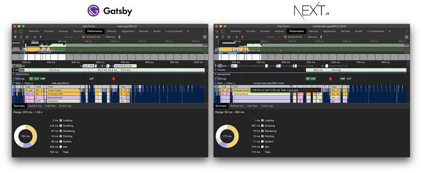Image resolution: width=422 pixels, height=173 pixels.
Task: Click the red L load marker in Gatsby timings
Action: point(114,79)
